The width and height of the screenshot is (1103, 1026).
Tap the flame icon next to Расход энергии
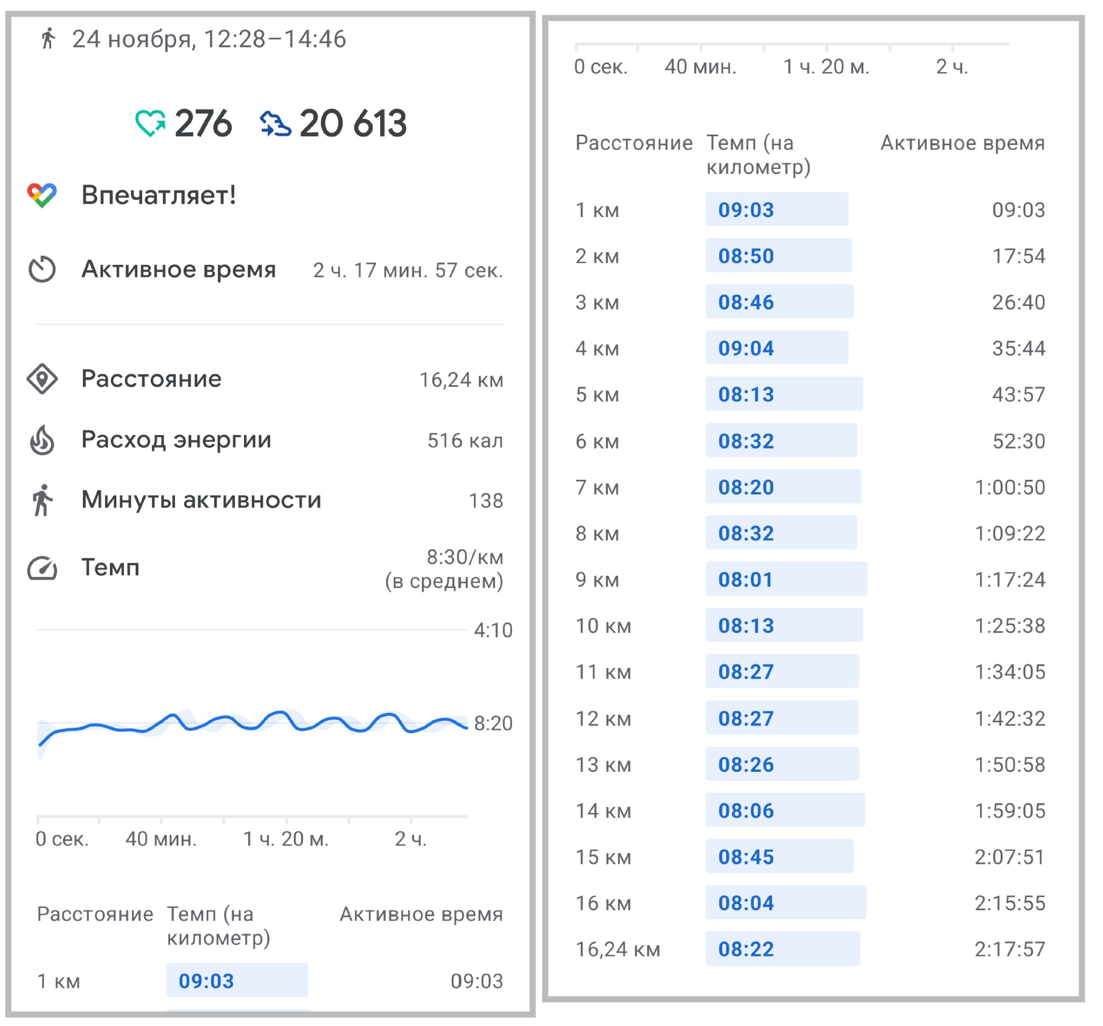(42, 440)
